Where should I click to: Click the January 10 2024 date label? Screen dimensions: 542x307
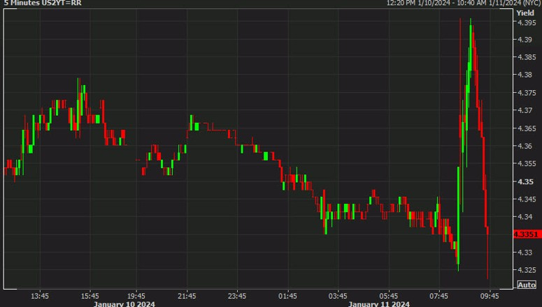pyautogui.click(x=124, y=304)
